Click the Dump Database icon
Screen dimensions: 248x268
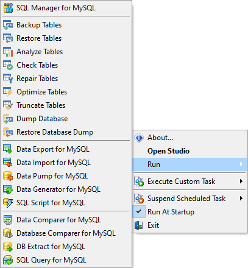coord(8,119)
